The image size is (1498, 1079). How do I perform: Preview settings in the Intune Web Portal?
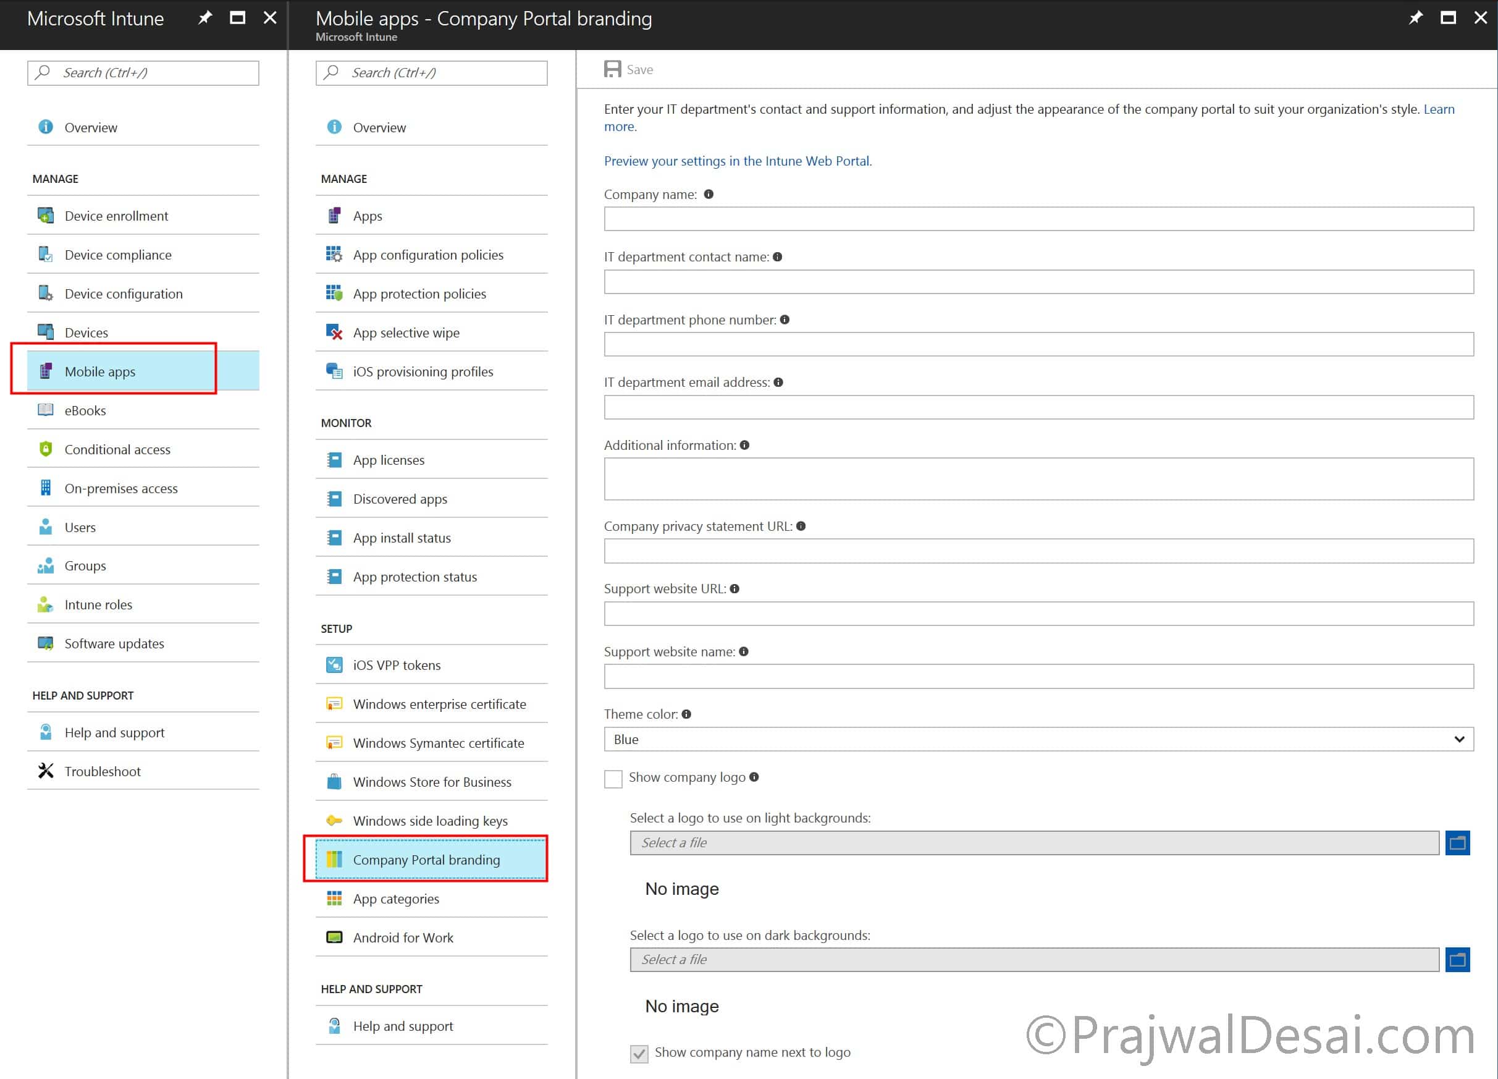[x=737, y=161]
